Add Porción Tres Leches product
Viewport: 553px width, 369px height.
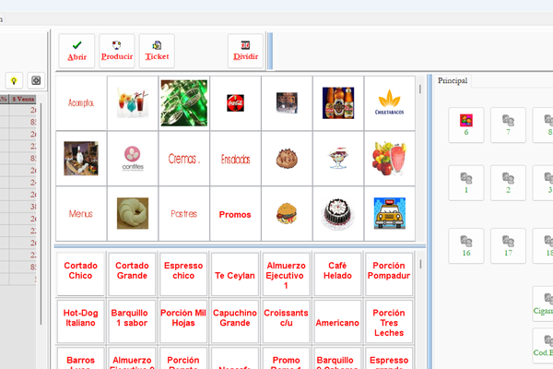389,321
